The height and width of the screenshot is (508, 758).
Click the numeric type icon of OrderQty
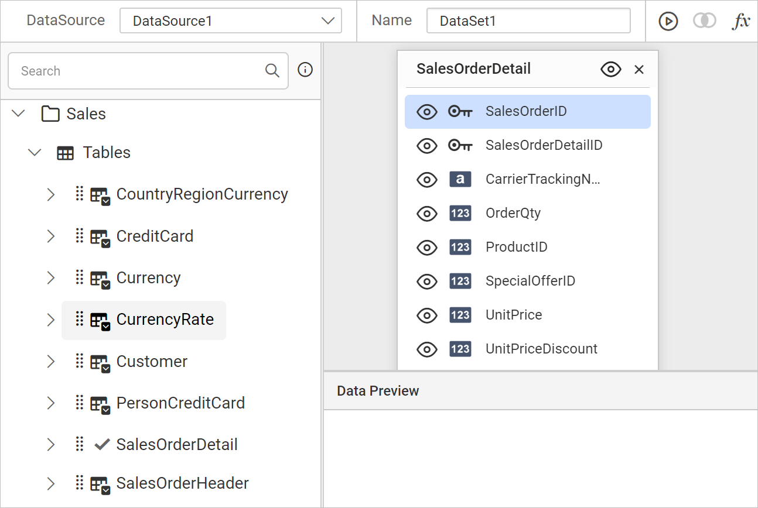(460, 213)
